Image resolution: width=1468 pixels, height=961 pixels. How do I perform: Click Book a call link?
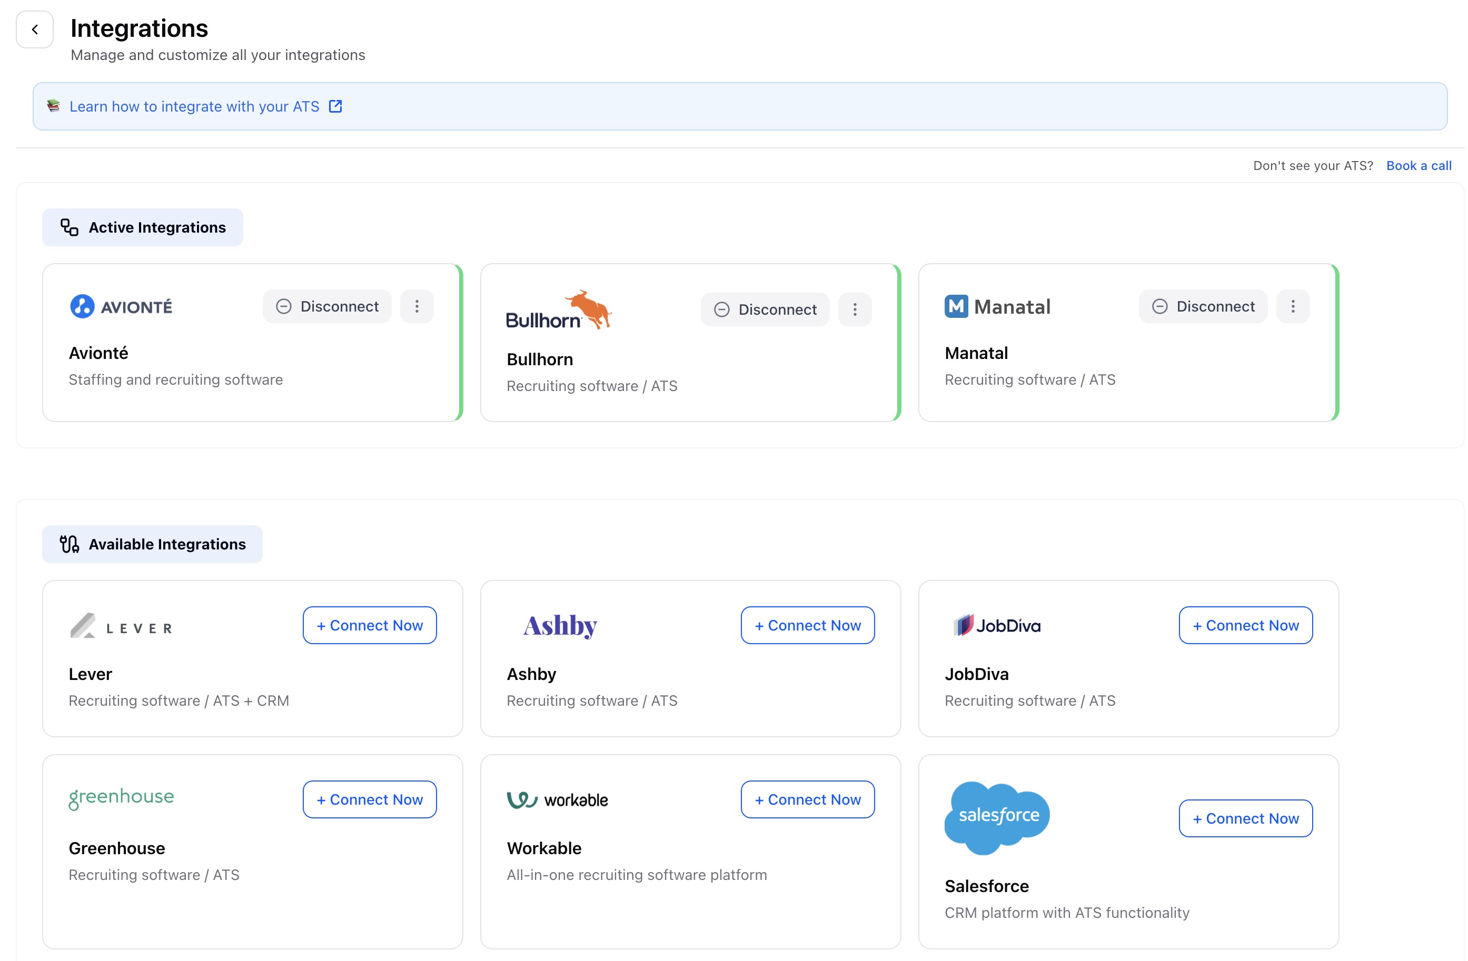coord(1418,165)
